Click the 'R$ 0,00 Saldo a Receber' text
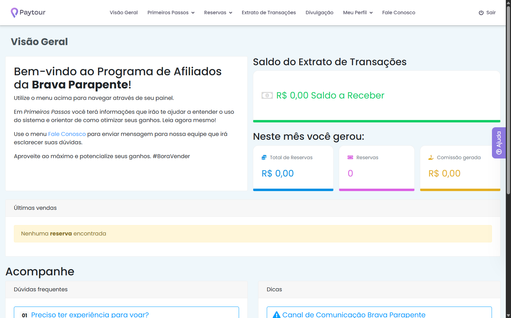 [330, 95]
